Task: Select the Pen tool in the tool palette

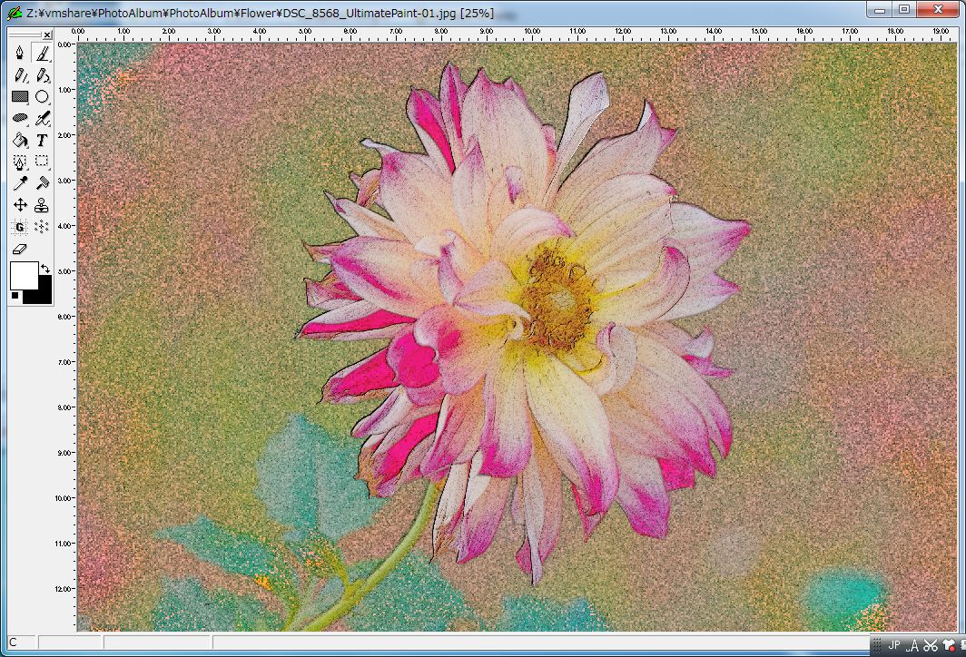Action: (x=20, y=52)
